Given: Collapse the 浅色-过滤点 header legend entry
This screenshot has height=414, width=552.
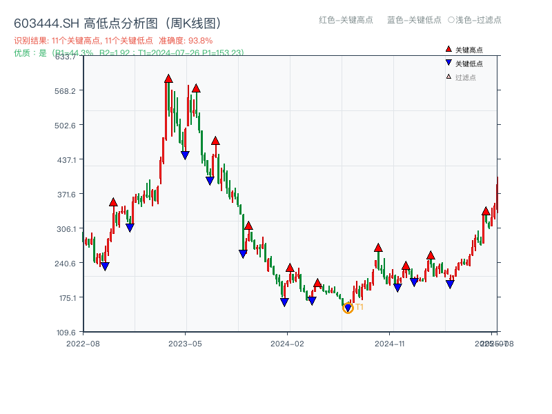Looking at the screenshot, I should point(476,21).
